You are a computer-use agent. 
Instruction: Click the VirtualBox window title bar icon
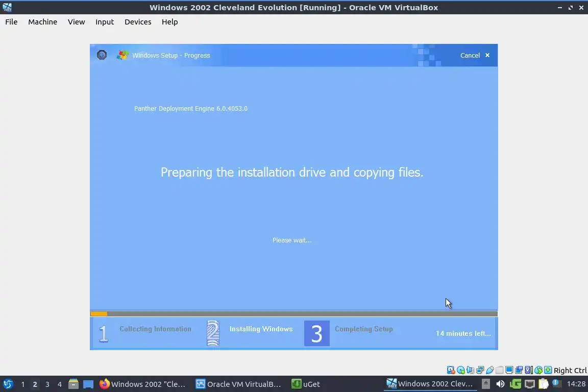click(7, 7)
